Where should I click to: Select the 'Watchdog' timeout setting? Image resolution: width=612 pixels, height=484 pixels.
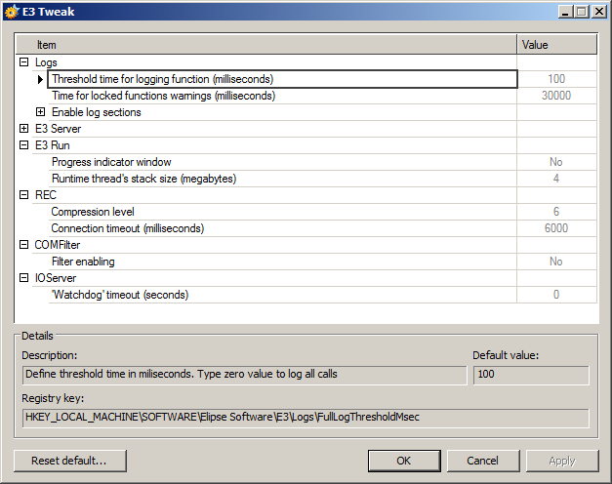119,295
